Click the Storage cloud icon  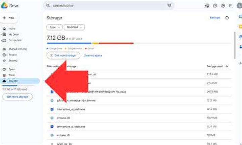pos(4,81)
